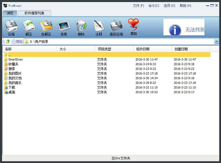Select the 我的文档 folder name
Screen dimensions: 221x163
[15, 78]
